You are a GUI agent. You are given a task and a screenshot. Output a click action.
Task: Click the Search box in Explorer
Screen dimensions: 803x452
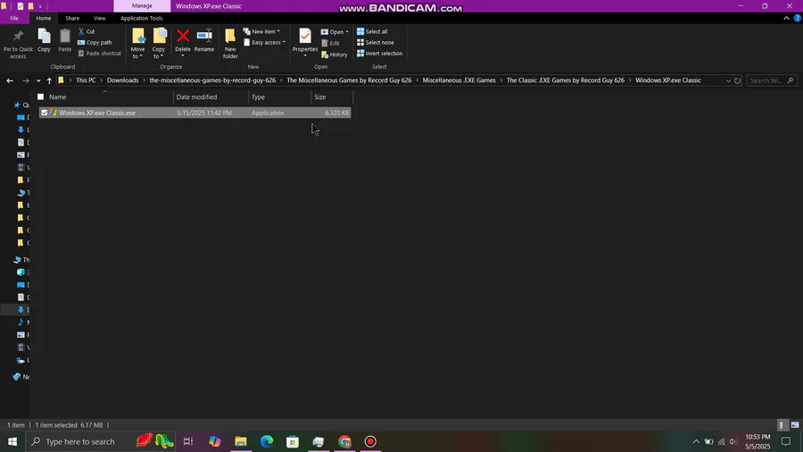771,80
